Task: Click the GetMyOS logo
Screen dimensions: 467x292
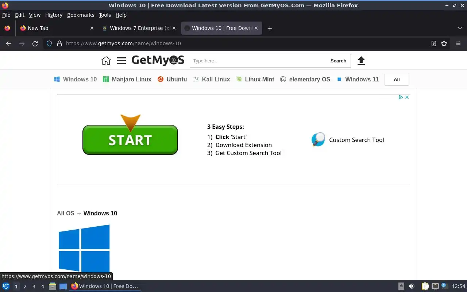Action: (x=158, y=60)
